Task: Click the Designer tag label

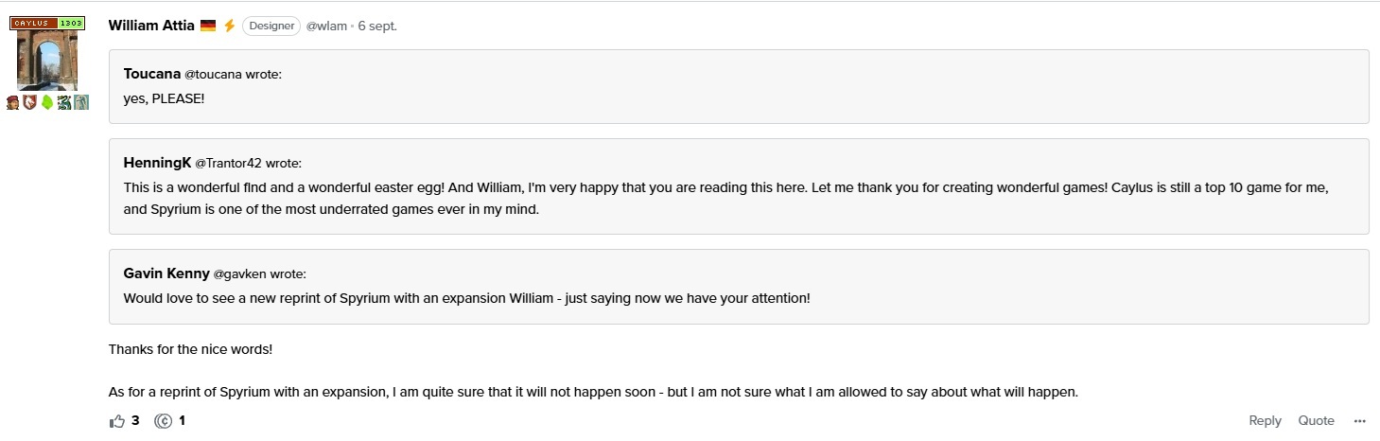Action: [x=271, y=26]
